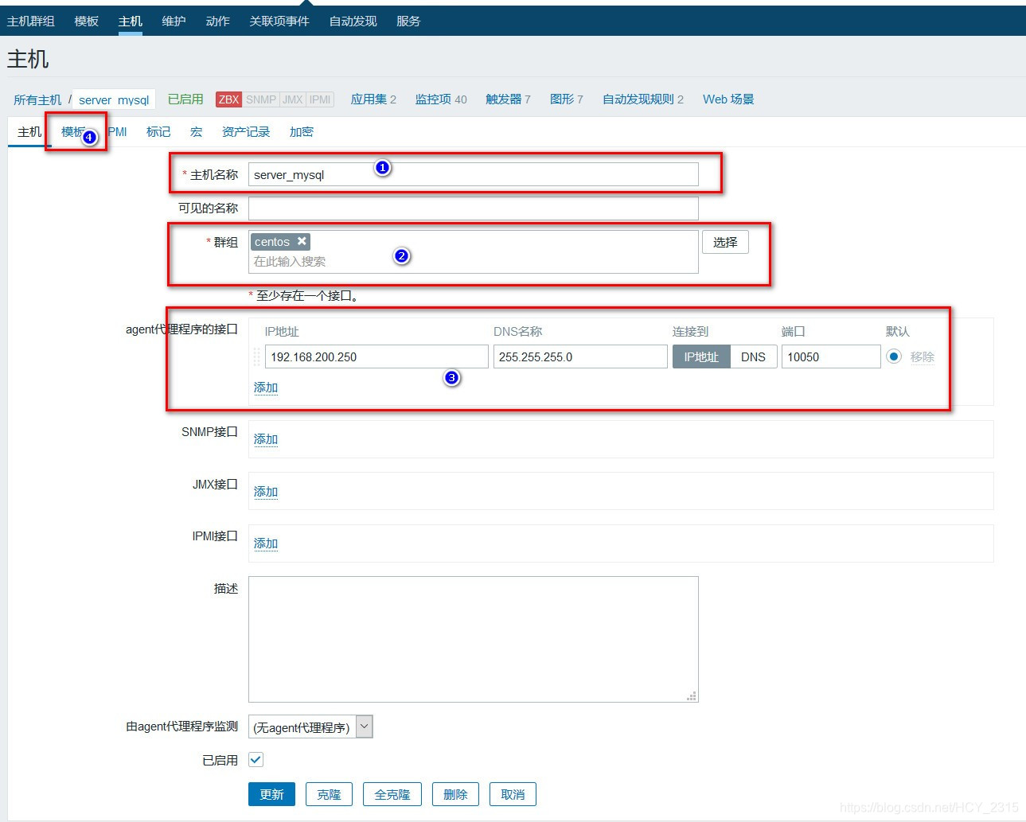
Task: Click the 取消 button
Action: click(513, 794)
